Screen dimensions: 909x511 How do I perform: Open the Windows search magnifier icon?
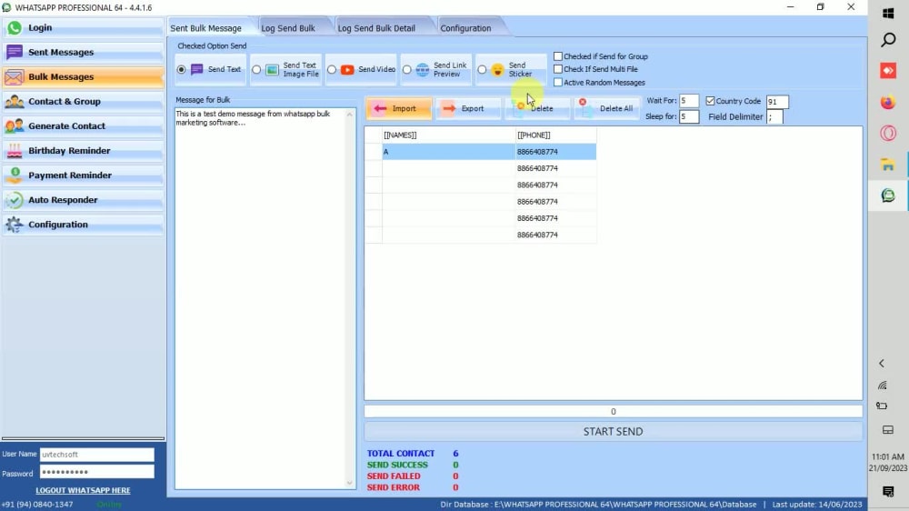coord(888,40)
